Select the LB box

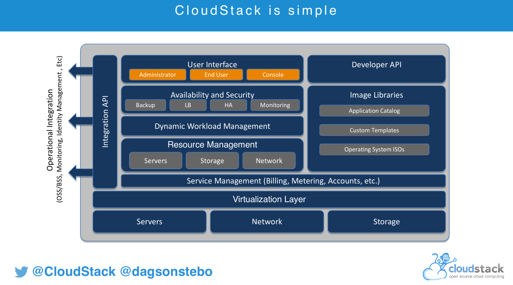click(188, 105)
